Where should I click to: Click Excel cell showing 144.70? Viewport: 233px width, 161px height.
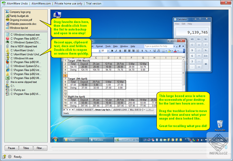pos(73,67)
